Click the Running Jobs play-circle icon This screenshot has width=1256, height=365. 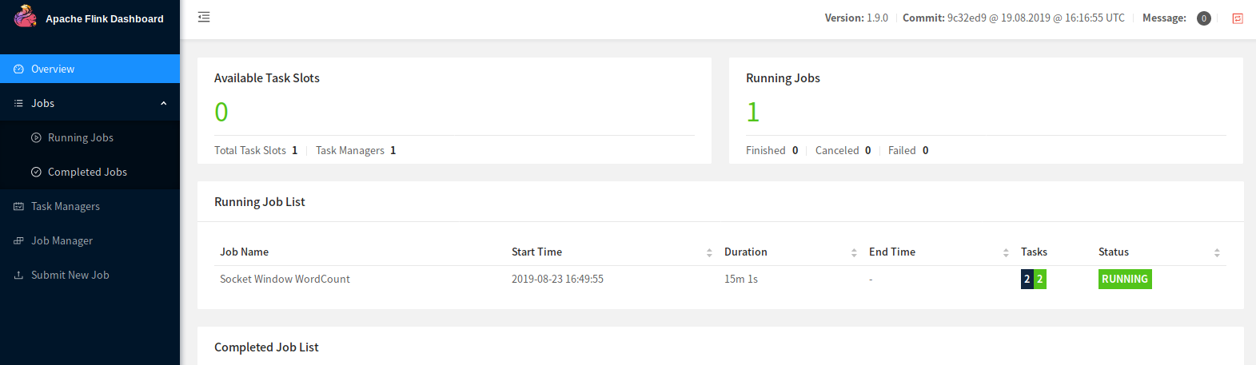tap(36, 137)
